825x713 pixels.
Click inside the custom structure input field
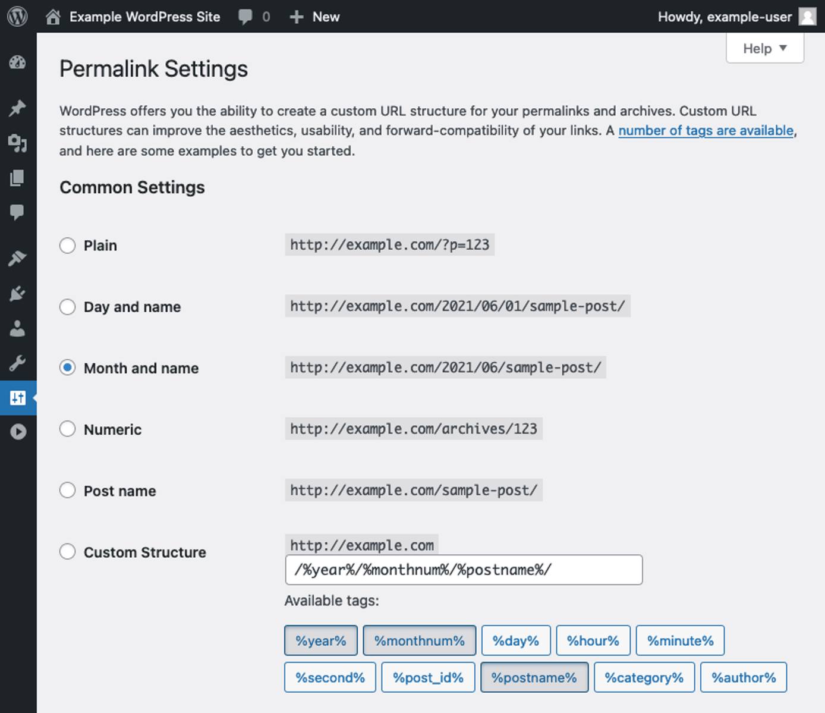point(464,570)
